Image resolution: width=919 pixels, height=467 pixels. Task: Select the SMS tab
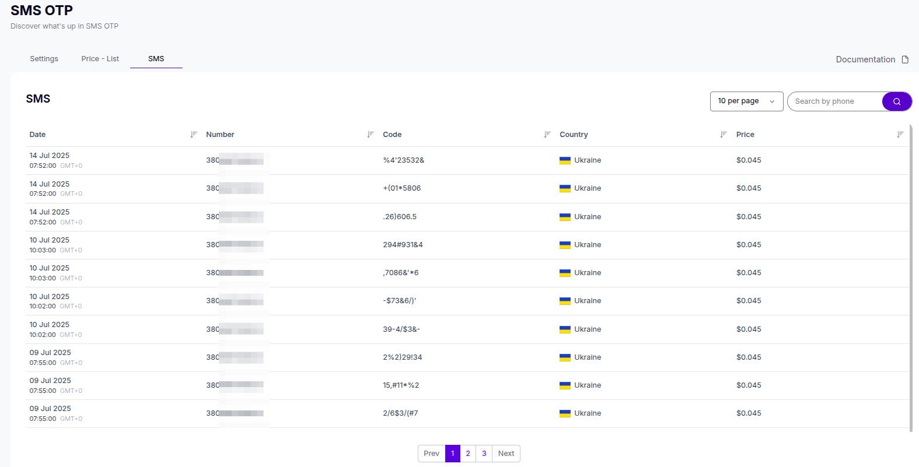156,59
